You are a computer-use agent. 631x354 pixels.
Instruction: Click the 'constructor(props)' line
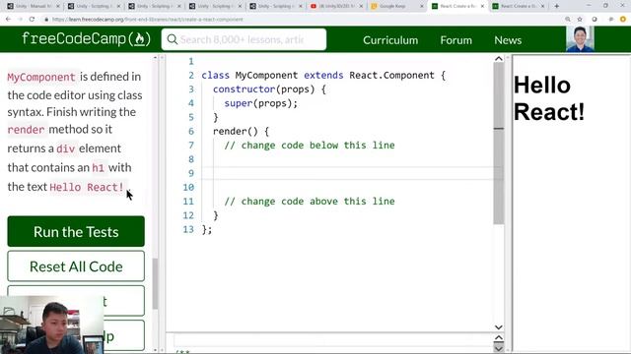click(x=269, y=89)
